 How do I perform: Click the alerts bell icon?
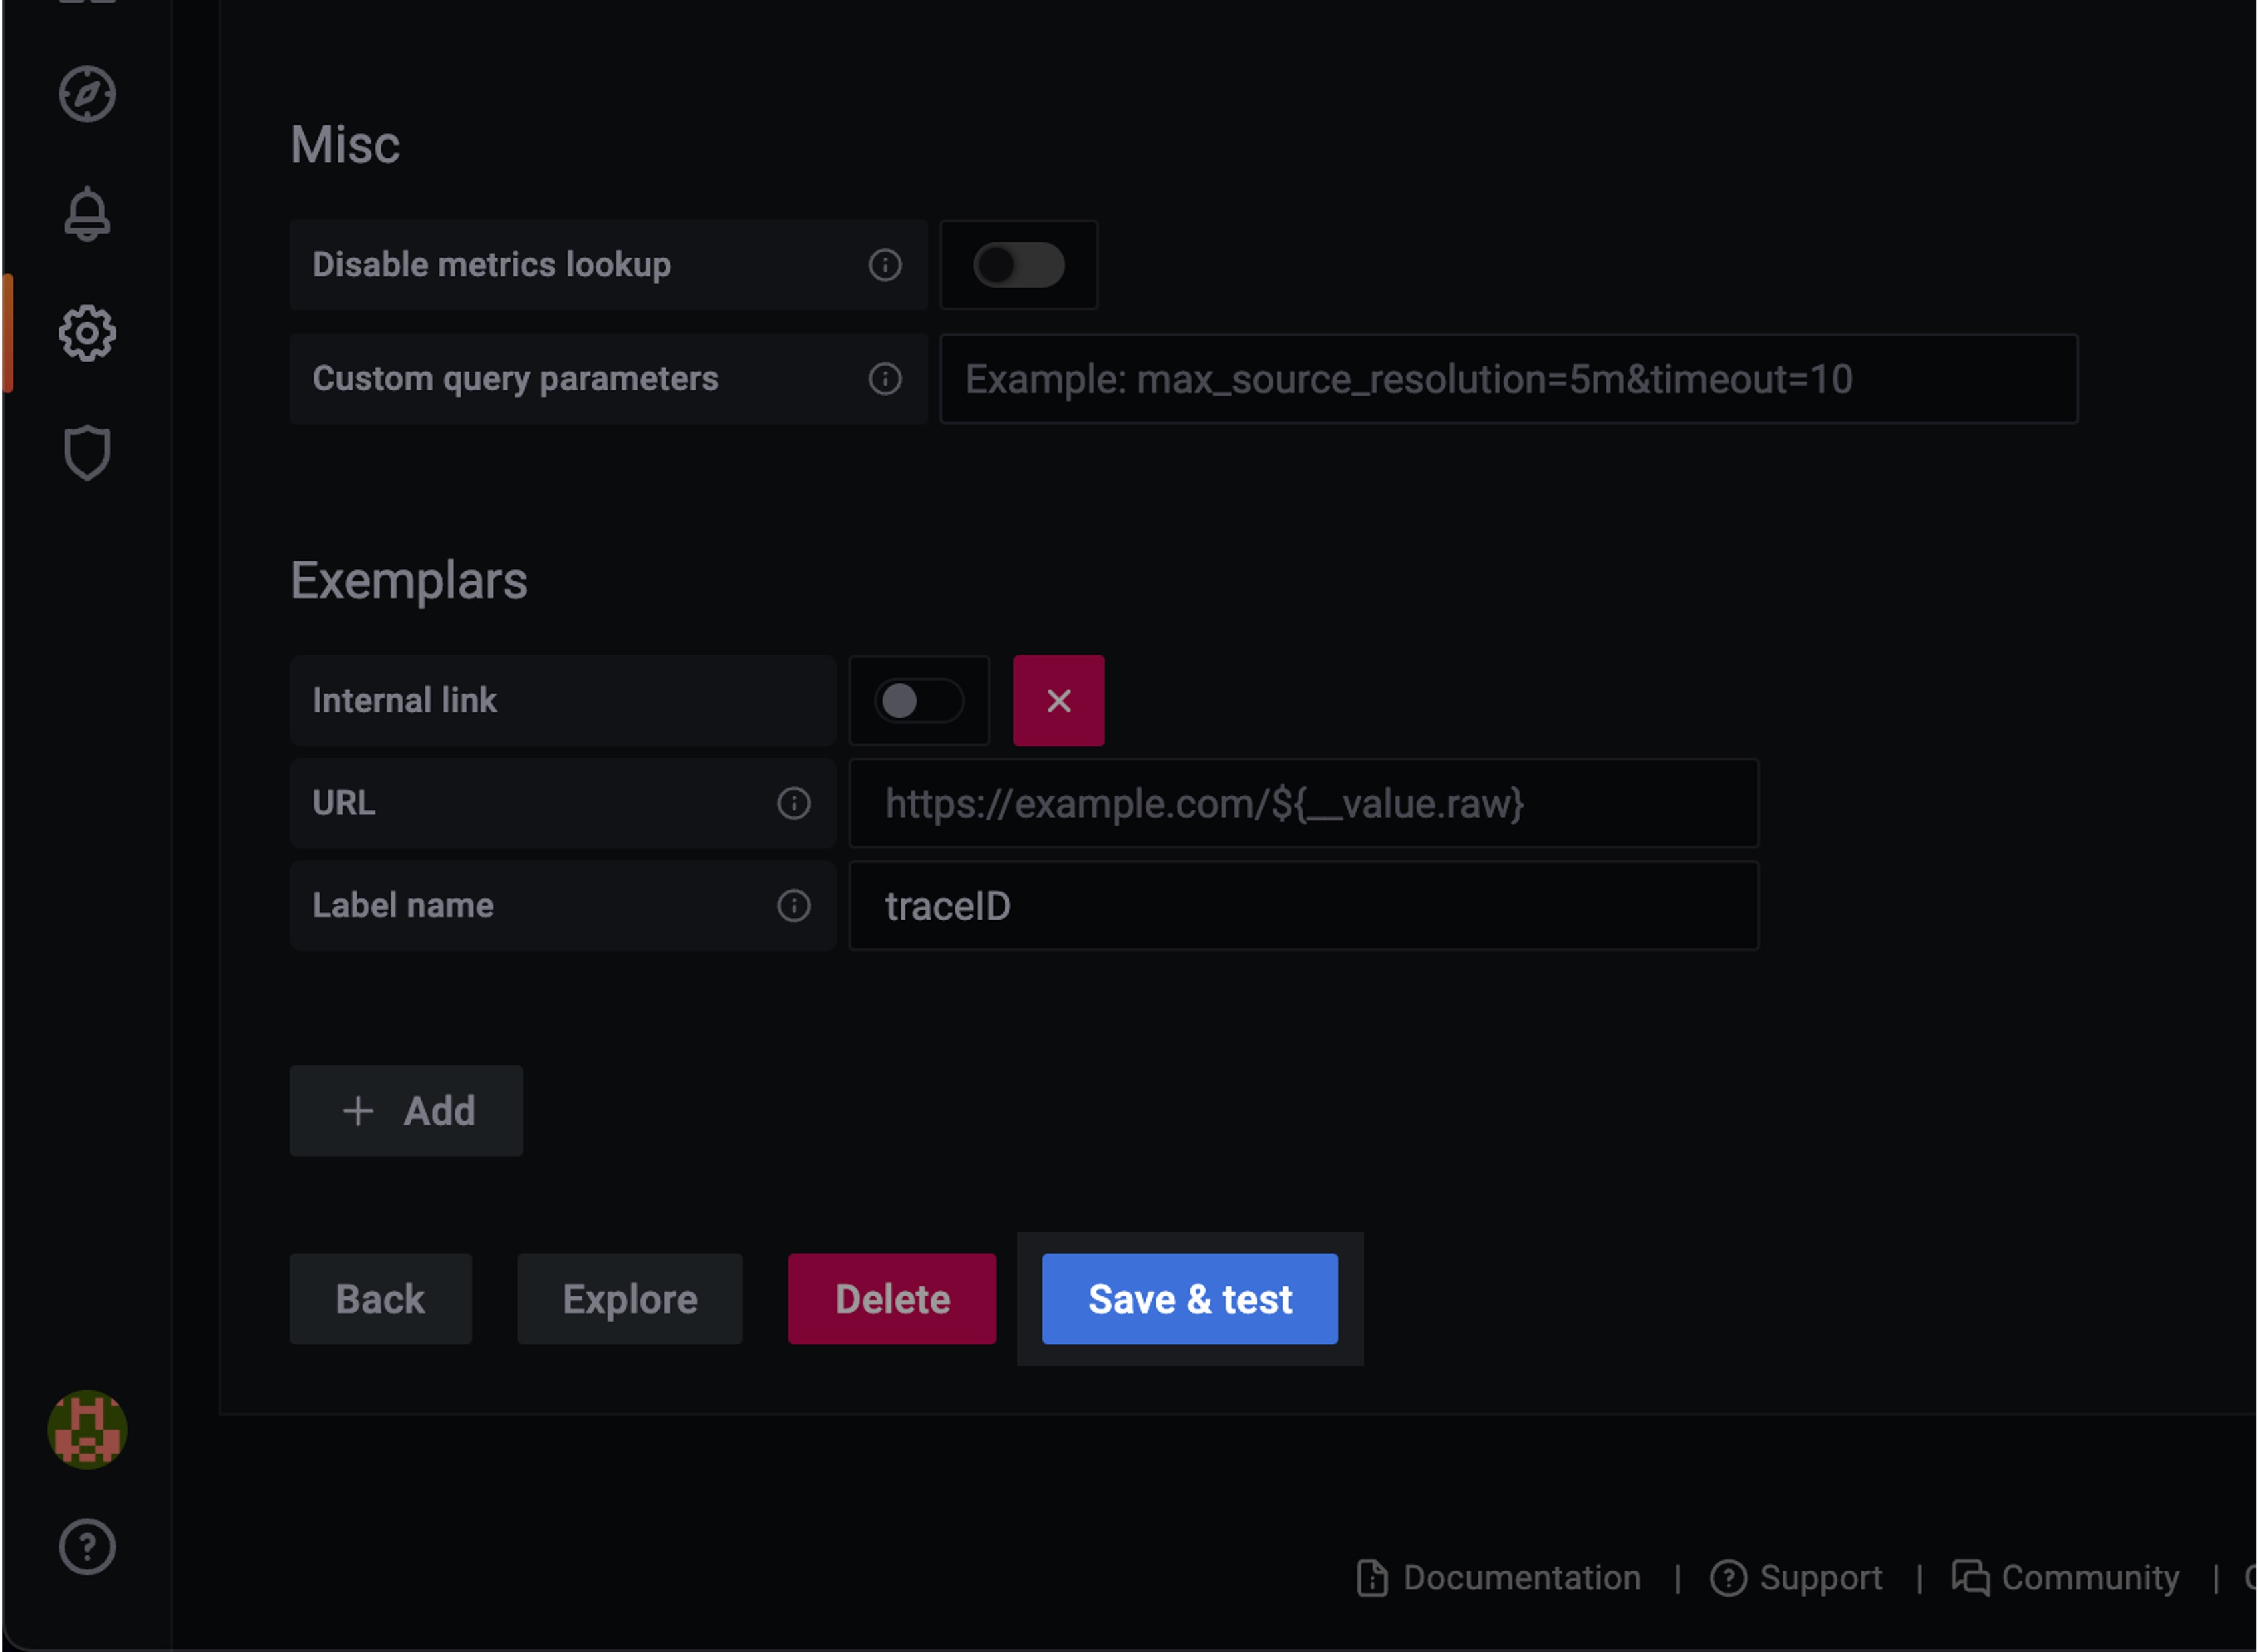point(87,214)
